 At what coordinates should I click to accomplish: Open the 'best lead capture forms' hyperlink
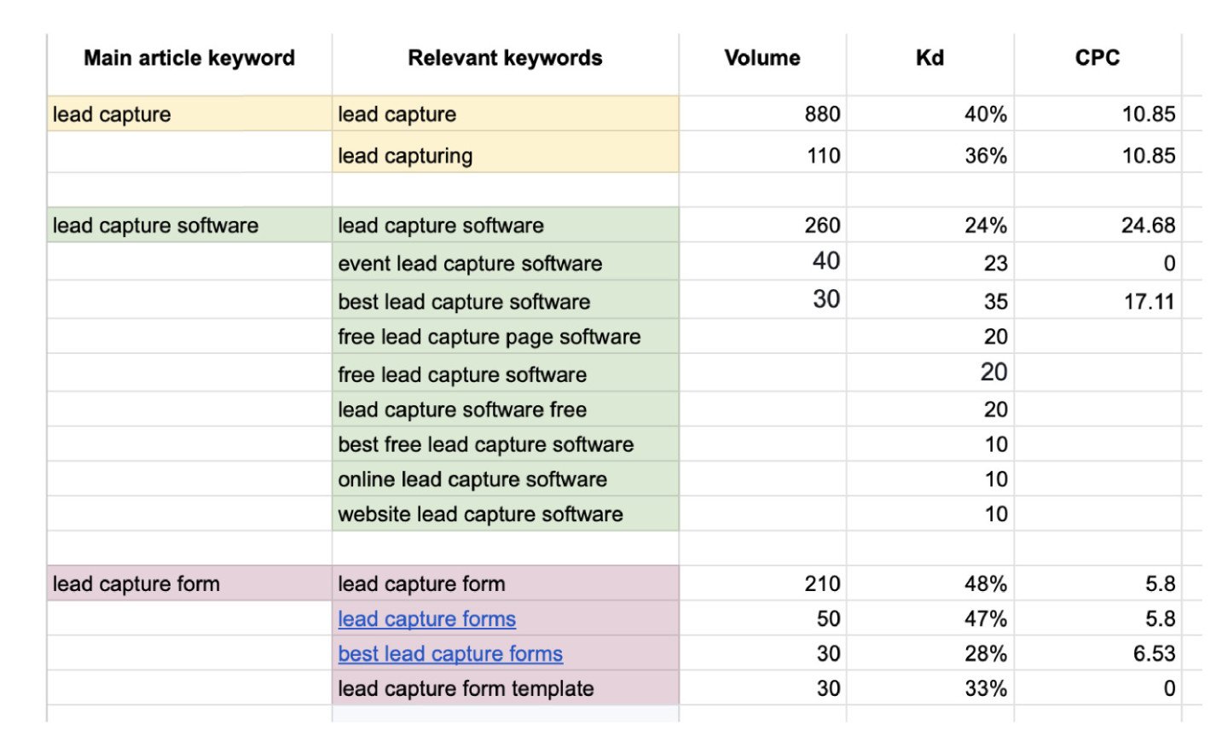(450, 654)
